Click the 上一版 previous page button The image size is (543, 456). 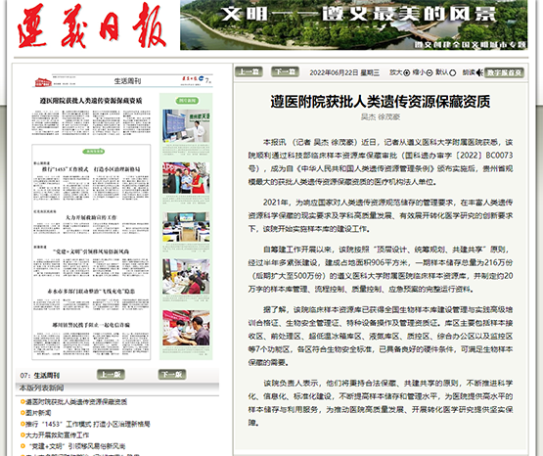coord(111,374)
